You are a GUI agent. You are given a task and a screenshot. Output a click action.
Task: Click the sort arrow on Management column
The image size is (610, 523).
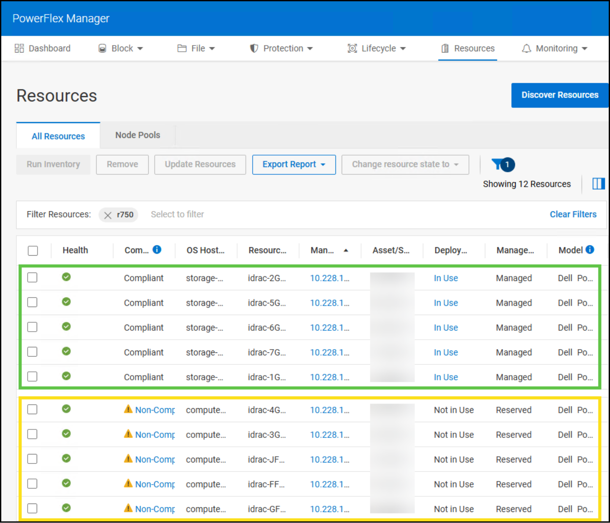[x=346, y=250]
